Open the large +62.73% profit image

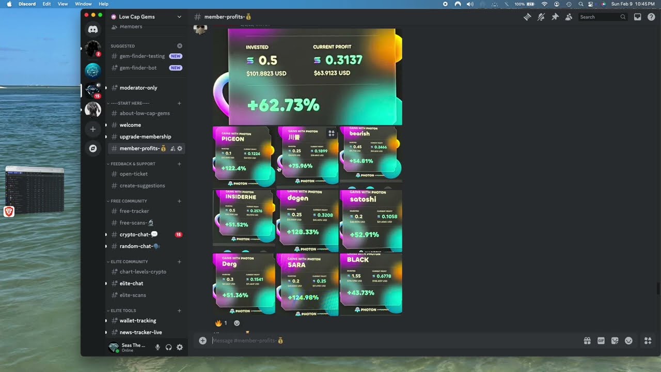click(x=307, y=77)
